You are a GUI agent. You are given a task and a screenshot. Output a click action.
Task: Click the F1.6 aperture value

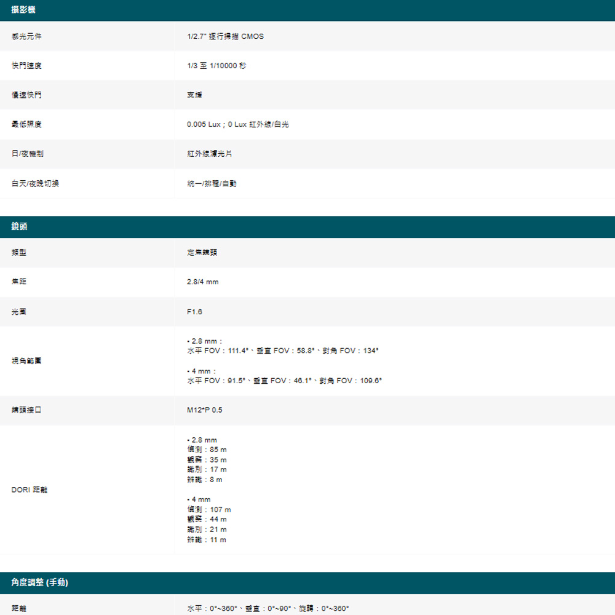(194, 312)
